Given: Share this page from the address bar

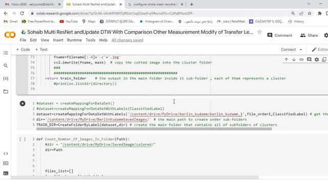Looking at the screenshot, I should tap(301, 13).
